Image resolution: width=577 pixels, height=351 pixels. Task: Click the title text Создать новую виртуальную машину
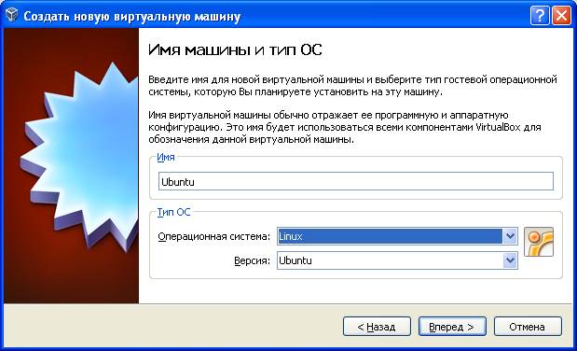[x=132, y=17]
